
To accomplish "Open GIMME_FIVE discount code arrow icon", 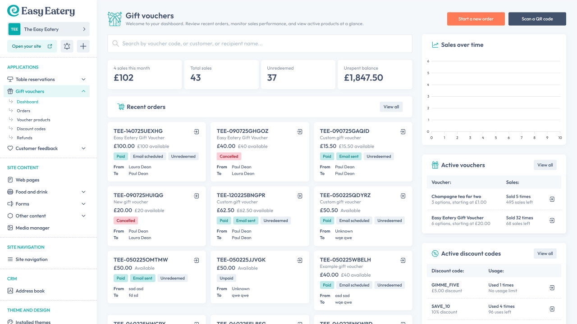I will coord(552,288).
